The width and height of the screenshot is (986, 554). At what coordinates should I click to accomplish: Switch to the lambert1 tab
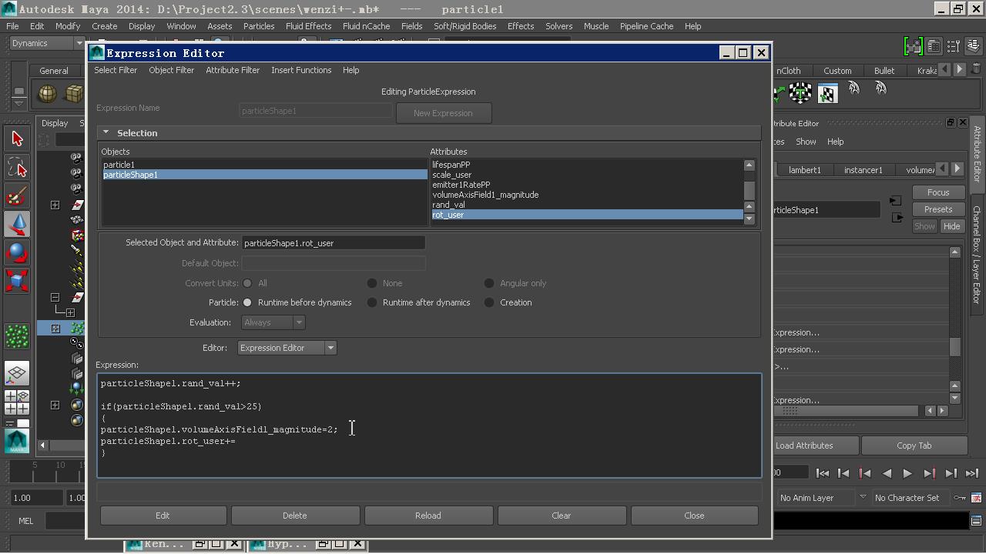point(804,170)
